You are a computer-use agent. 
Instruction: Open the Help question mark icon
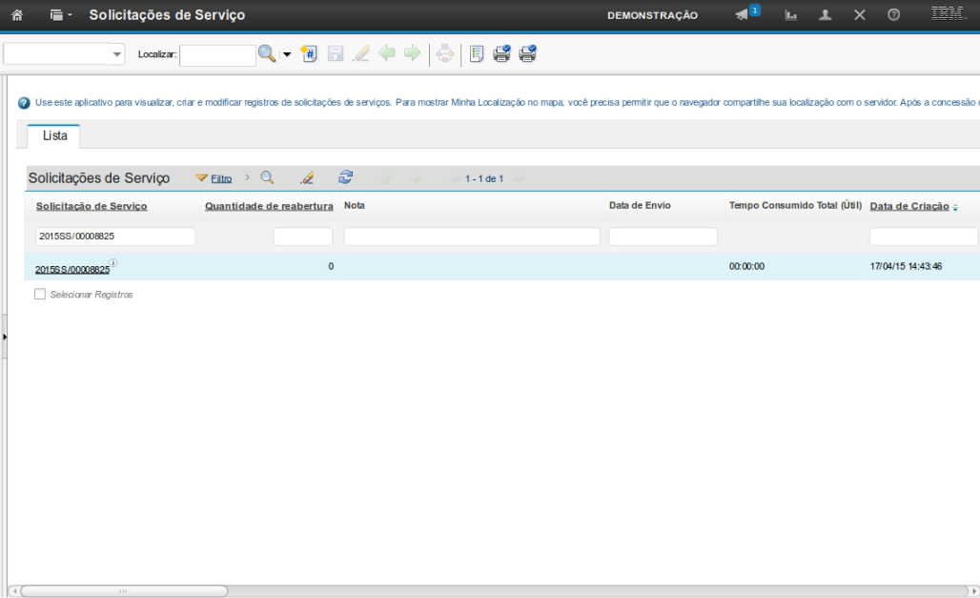[x=893, y=15]
